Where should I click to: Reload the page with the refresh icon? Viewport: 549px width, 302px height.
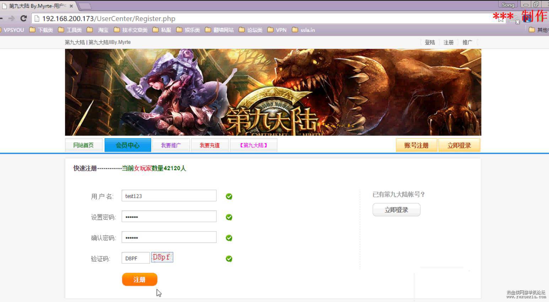click(24, 18)
